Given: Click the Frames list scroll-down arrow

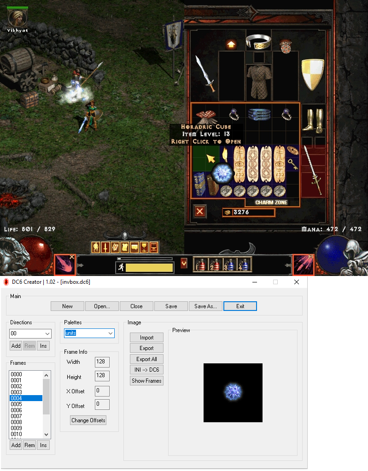Looking at the screenshot, I should point(47,434).
